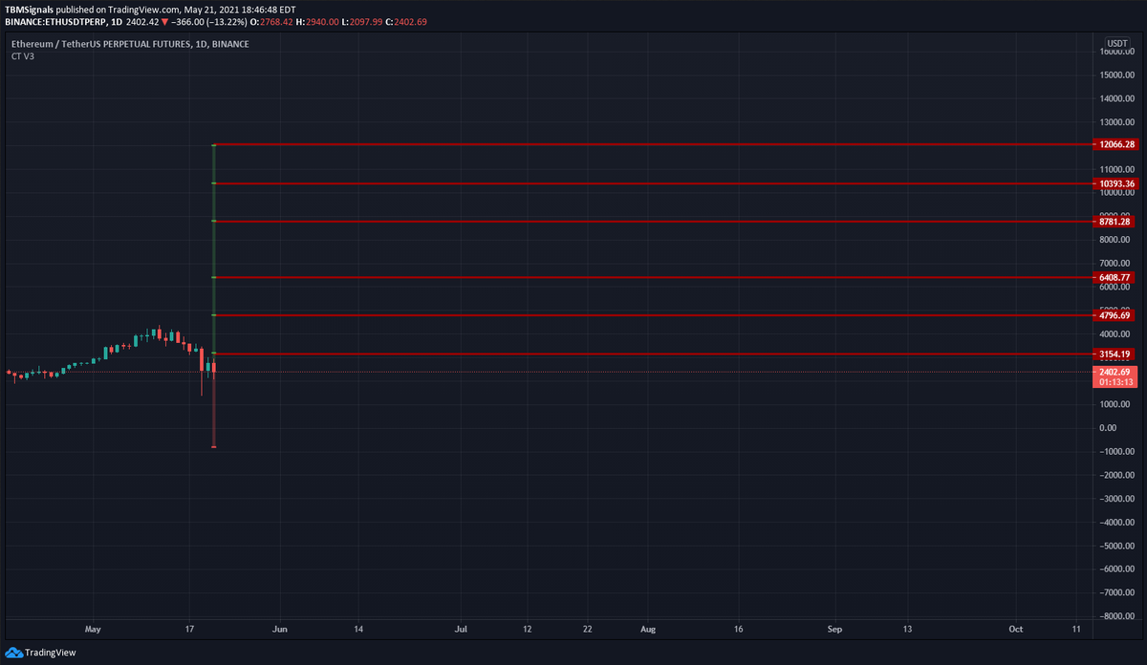Click the May label on time axis
The width and height of the screenshot is (1147, 665).
pyautogui.click(x=93, y=629)
